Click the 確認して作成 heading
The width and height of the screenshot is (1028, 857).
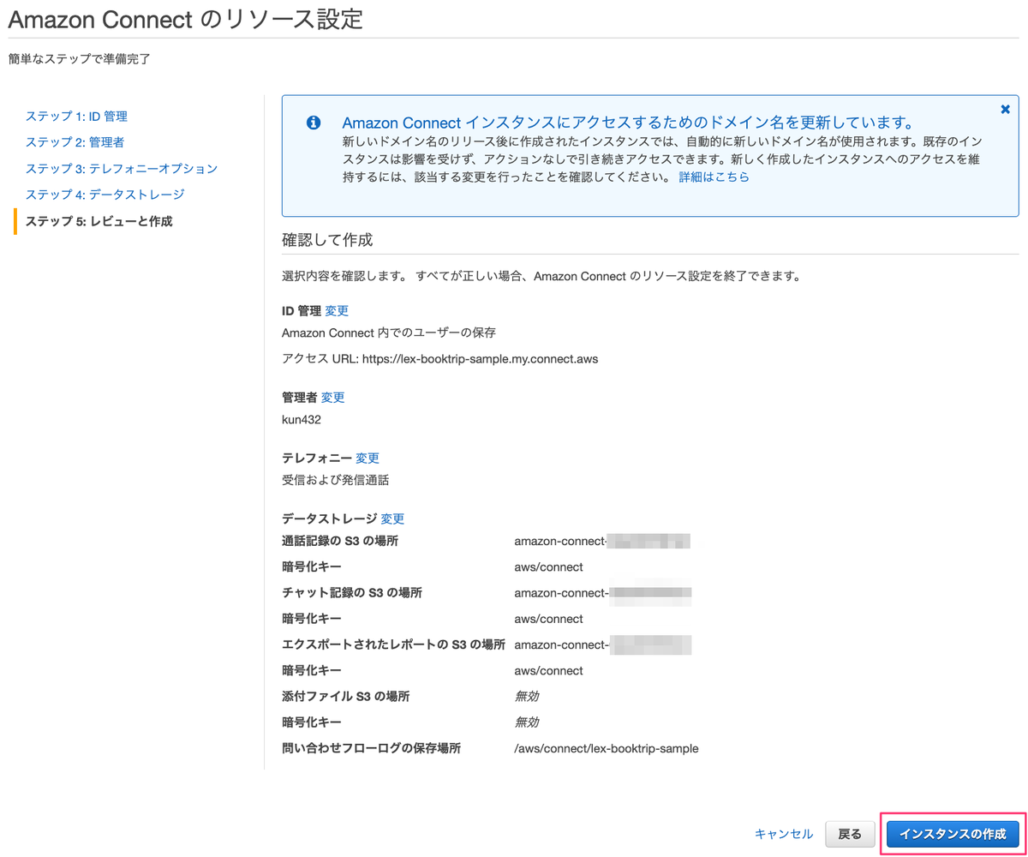327,240
